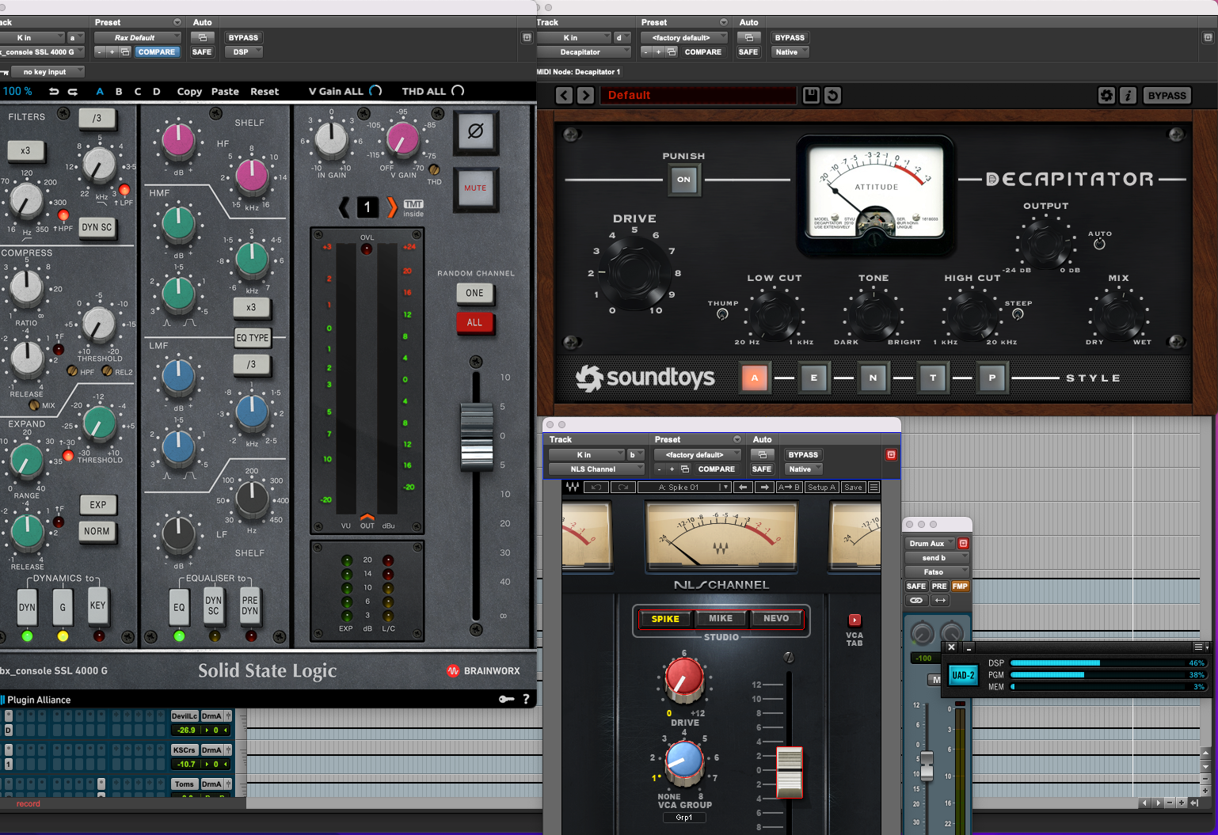The width and height of the screenshot is (1218, 835).
Task: Click Copy in bx_console toolbar
Action: click(189, 92)
